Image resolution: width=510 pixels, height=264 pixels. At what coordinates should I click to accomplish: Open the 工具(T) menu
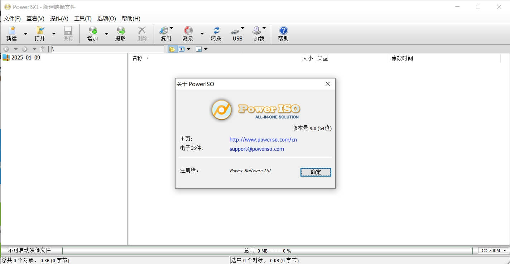click(83, 18)
